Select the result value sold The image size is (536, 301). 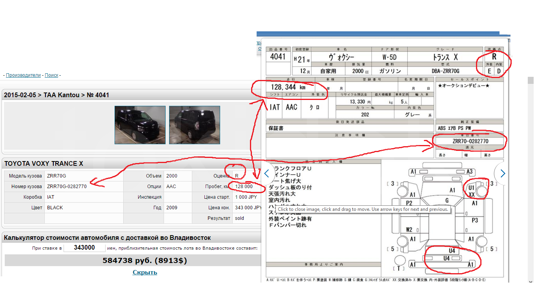[x=240, y=218]
